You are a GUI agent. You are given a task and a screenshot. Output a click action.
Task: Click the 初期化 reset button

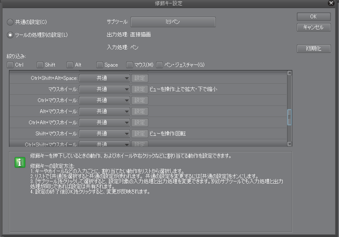pos(313,49)
